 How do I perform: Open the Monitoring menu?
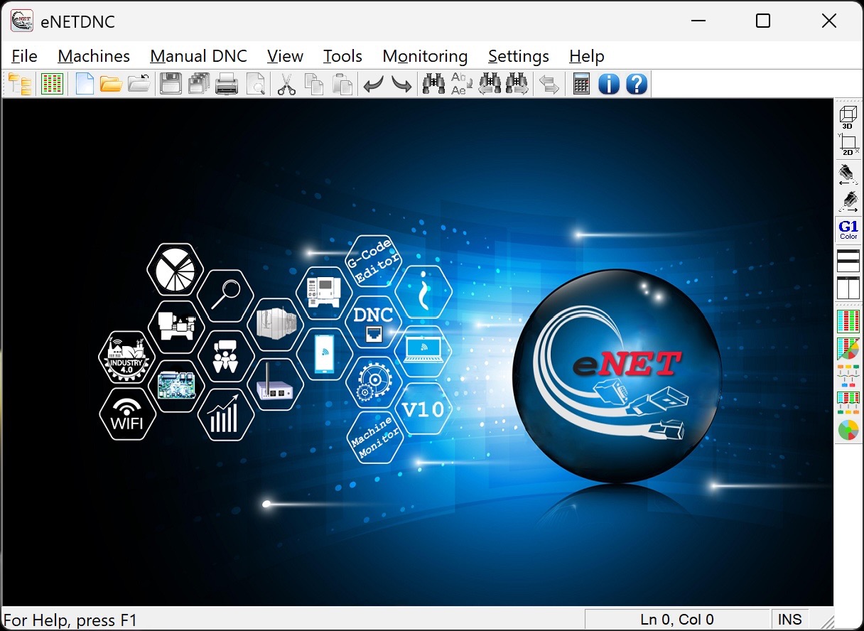click(424, 55)
